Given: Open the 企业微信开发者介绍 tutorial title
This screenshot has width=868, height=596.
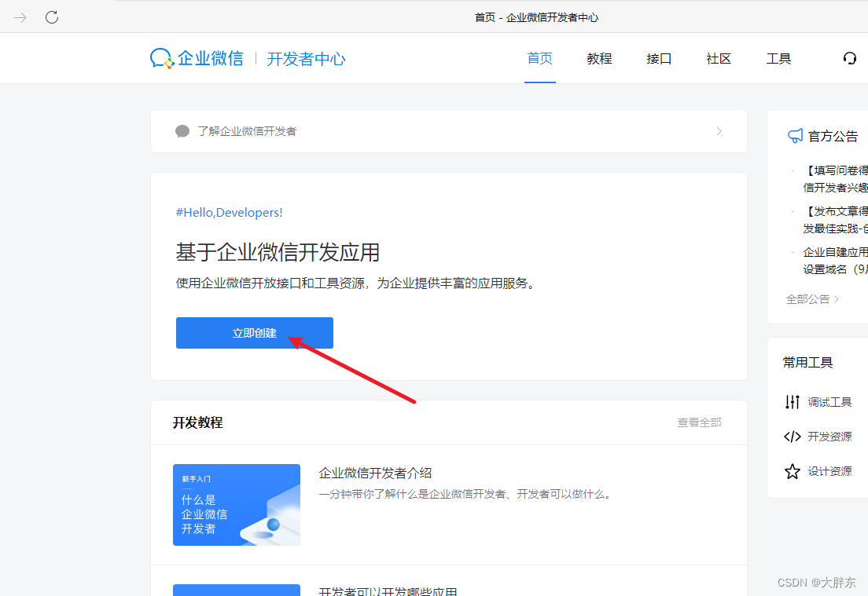Looking at the screenshot, I should tap(375, 474).
